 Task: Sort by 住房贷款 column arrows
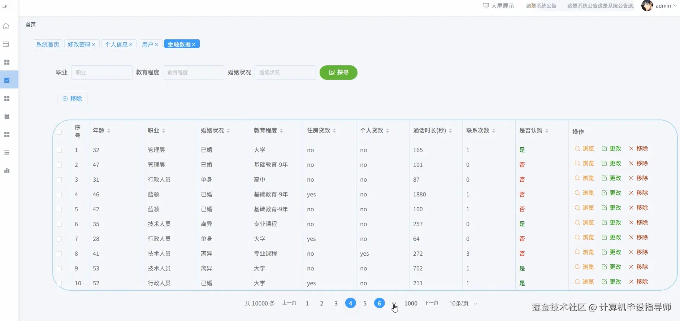tap(334, 130)
